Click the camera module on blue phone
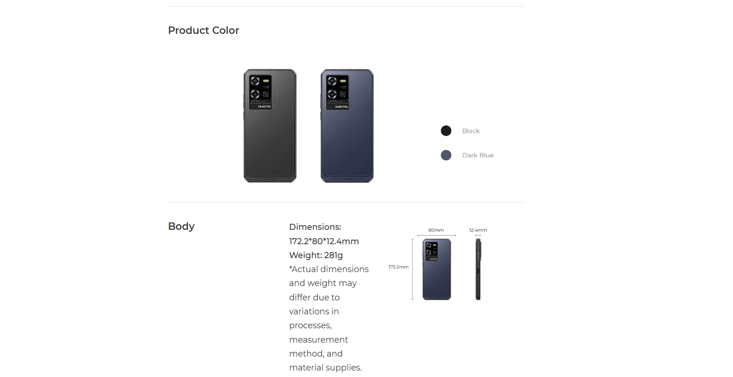Viewport: 733px width, 377px height. (338, 92)
